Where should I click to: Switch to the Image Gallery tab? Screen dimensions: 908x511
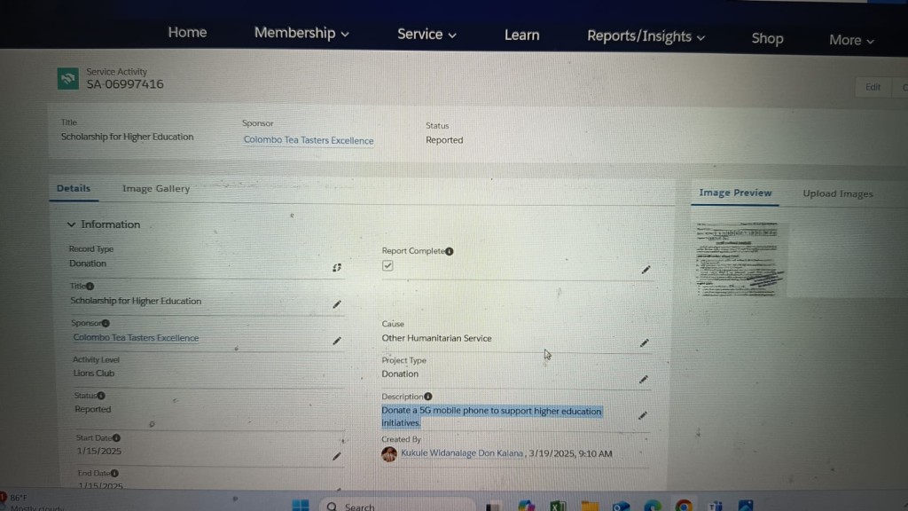pyautogui.click(x=156, y=189)
